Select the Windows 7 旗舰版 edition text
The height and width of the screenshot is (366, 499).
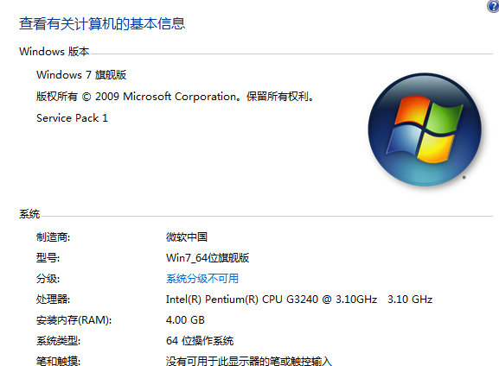(x=81, y=75)
